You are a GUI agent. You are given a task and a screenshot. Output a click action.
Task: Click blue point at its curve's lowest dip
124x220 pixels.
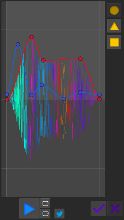coord(64,99)
